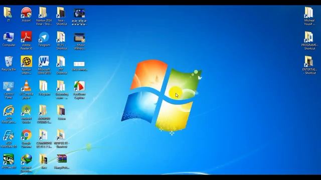Select the Internet Download Manager shortcut
321x180 pixels.
26,163
